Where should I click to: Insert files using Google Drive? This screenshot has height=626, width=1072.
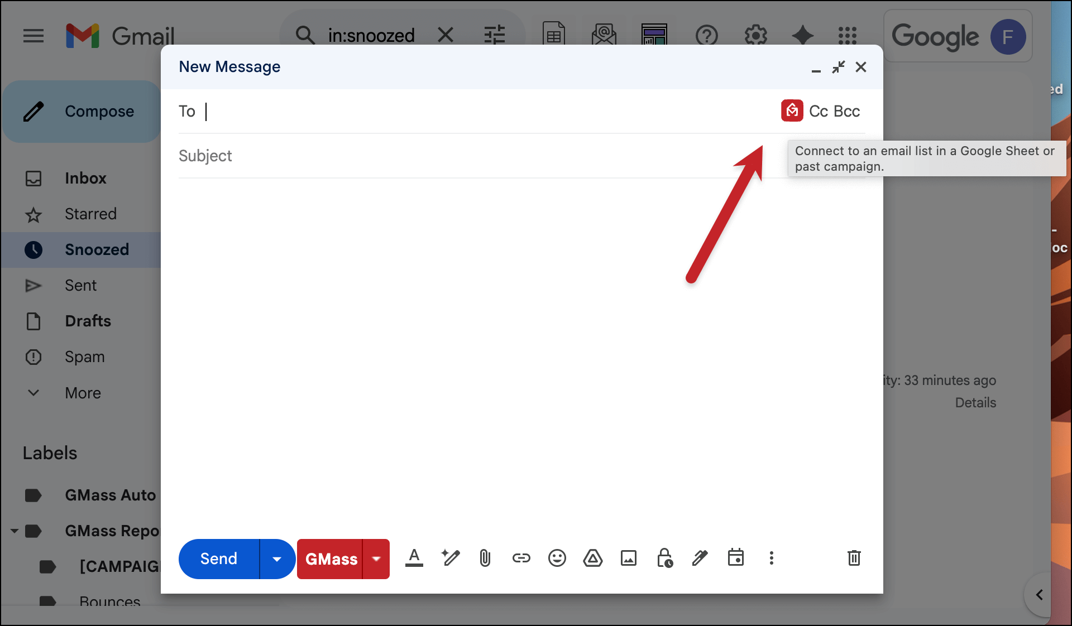[592, 558]
